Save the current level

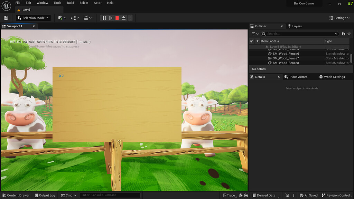(x=6, y=18)
